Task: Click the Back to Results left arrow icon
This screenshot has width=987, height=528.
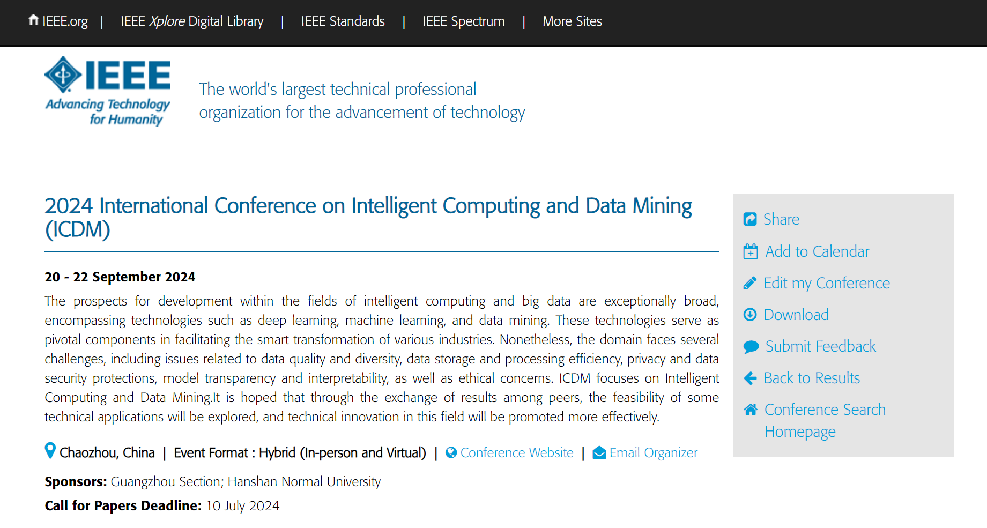Action: pyautogui.click(x=750, y=378)
